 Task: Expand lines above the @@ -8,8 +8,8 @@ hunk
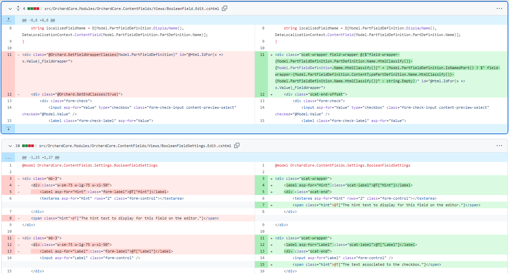click(x=8, y=20)
